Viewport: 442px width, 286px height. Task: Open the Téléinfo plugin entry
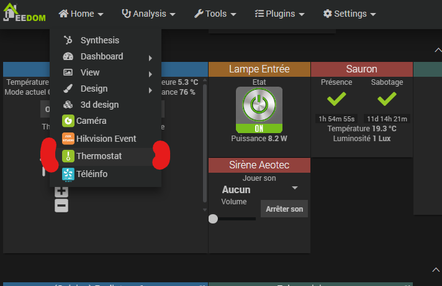pyautogui.click(x=91, y=174)
